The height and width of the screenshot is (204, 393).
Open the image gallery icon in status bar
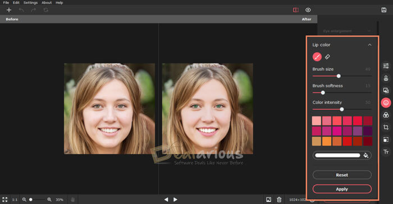[269, 200]
